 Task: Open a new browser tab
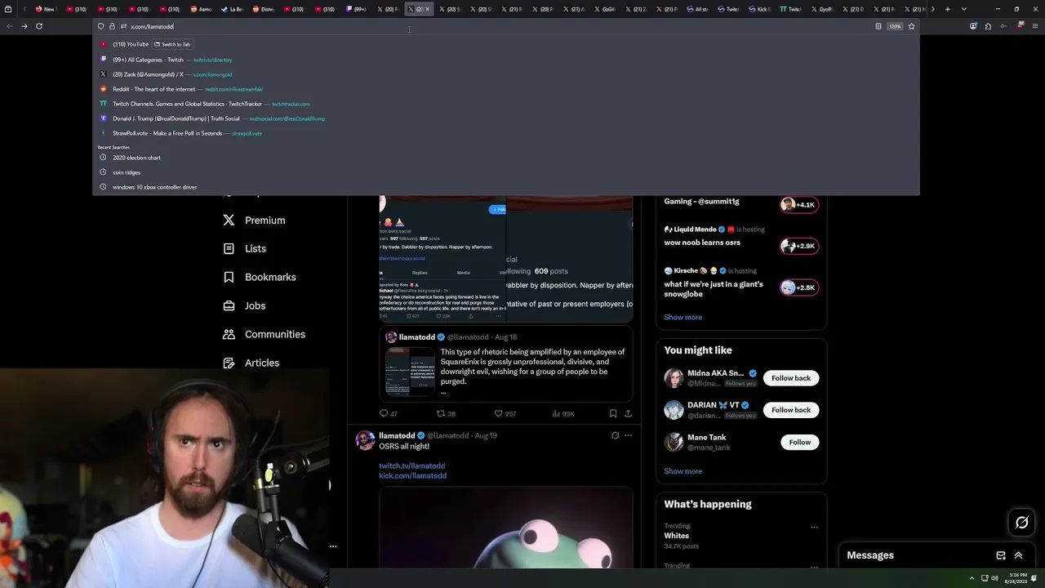(947, 9)
